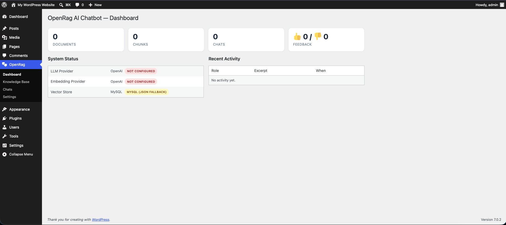The height and width of the screenshot is (225, 506).
Task: Open the OpenRag Settings submenu item
Action: click(10, 97)
